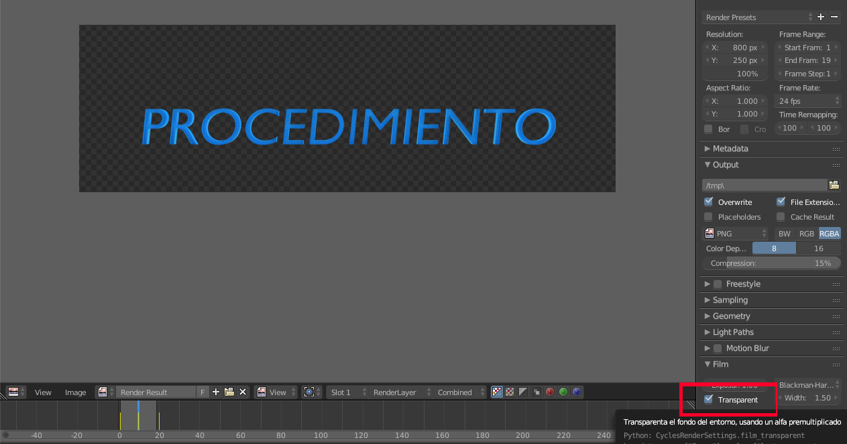
Task: Select the red channel display icon
Action: pyautogui.click(x=549, y=392)
